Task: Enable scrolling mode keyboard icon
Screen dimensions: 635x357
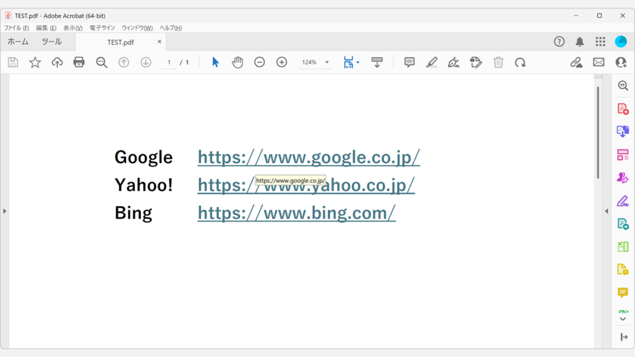Action: click(376, 63)
